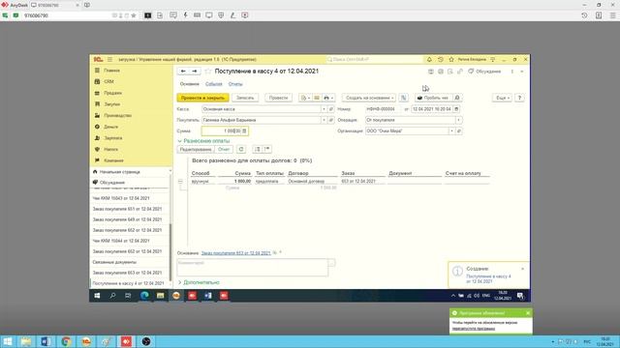Image resolution: width=620 pixels, height=348 pixels.
Task: Click the Chrome icon in Windows taskbar
Action: click(x=66, y=341)
